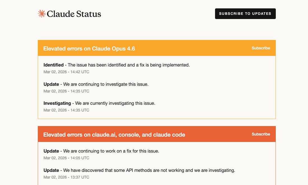308x185 pixels.
Task: Click the 13:37 UTC timestamp
Action: (x=66, y=177)
